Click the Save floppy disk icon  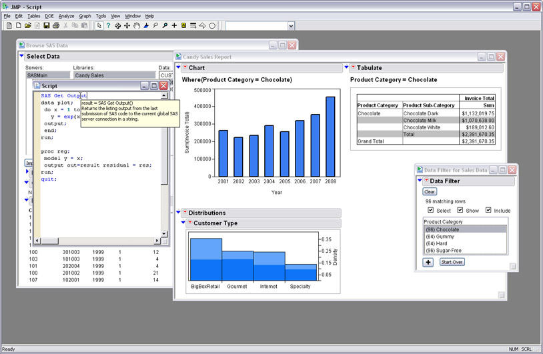[x=47, y=25]
